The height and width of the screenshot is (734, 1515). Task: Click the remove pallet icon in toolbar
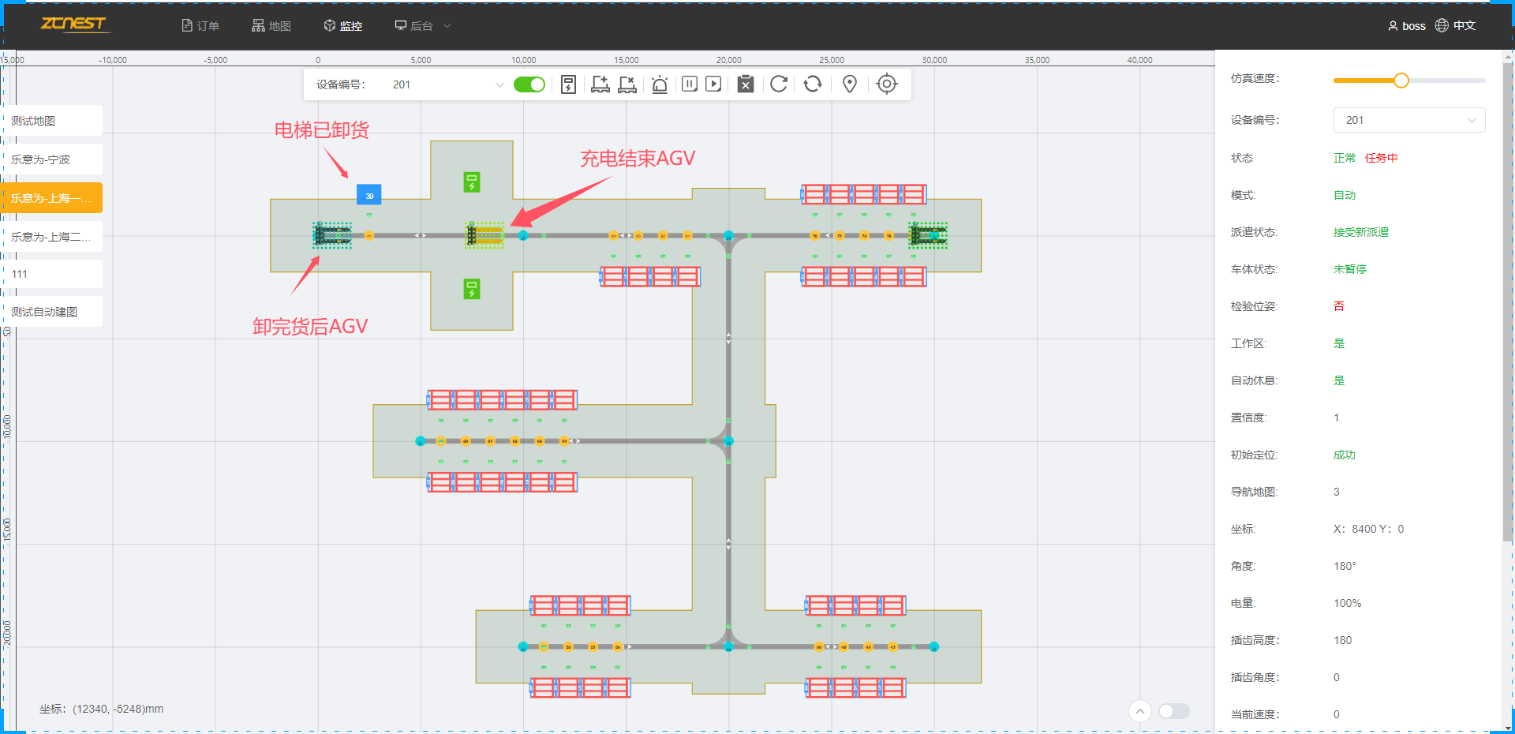[627, 84]
